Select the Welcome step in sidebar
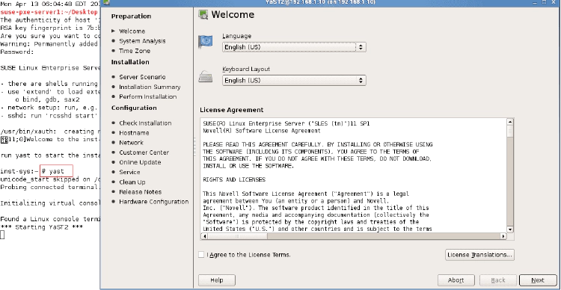The height and width of the screenshot is (290, 561). point(132,31)
